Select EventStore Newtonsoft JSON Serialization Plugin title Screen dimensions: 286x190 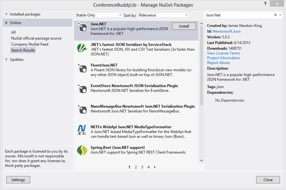click(x=134, y=86)
